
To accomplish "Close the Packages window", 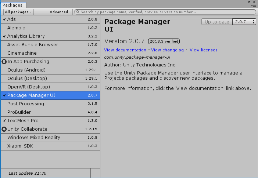I will coord(254,2).
